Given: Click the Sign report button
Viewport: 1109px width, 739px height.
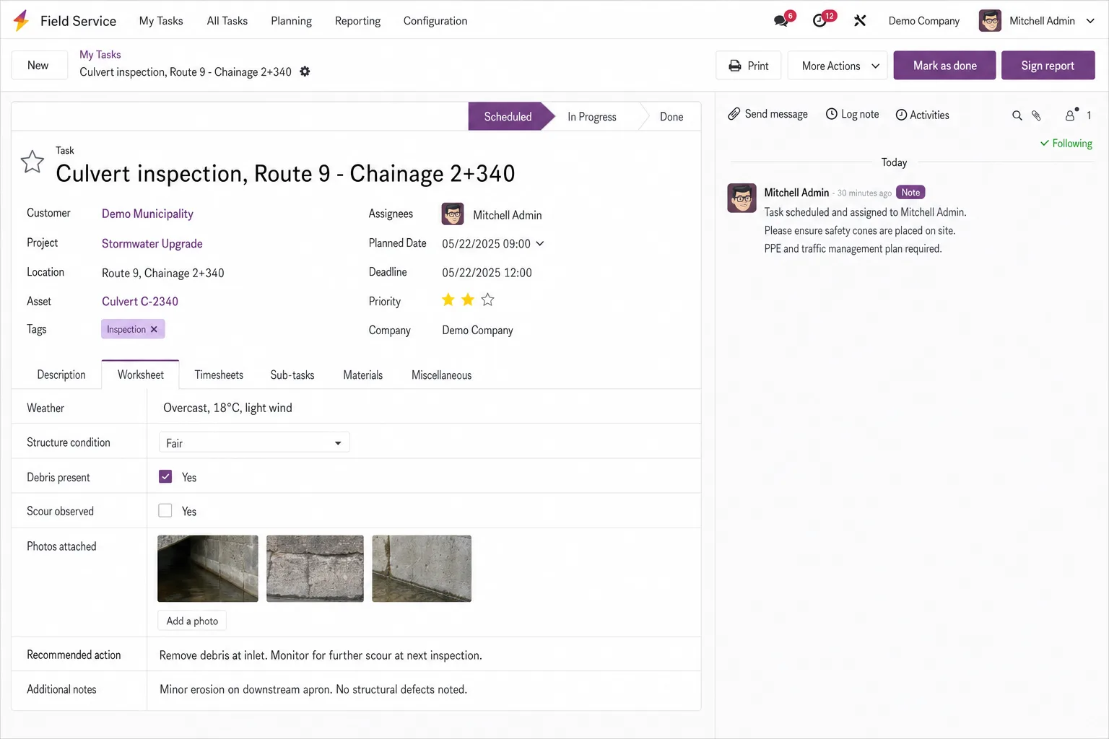Looking at the screenshot, I should [1048, 66].
